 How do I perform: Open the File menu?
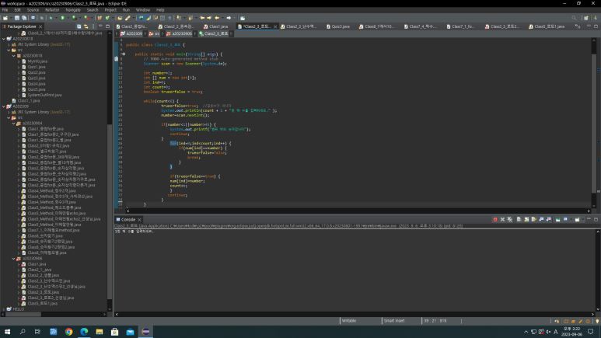(5, 10)
